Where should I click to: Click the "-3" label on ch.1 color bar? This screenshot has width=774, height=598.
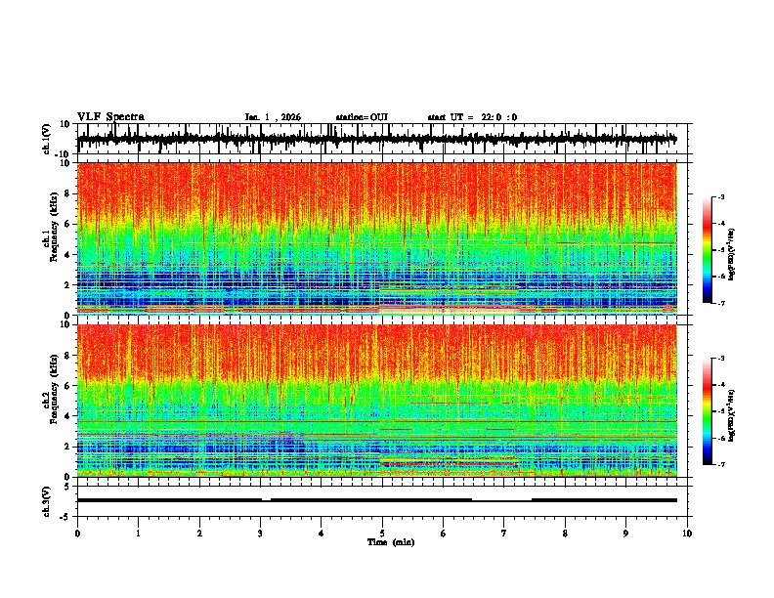pos(721,196)
